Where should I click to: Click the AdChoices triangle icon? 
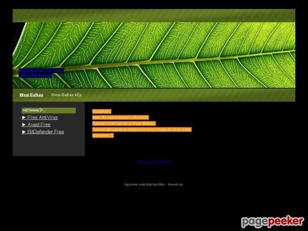tap(42, 110)
